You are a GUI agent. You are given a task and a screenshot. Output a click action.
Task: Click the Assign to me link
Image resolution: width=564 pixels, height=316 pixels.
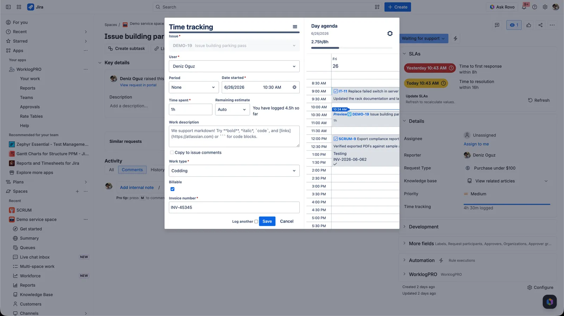476,144
